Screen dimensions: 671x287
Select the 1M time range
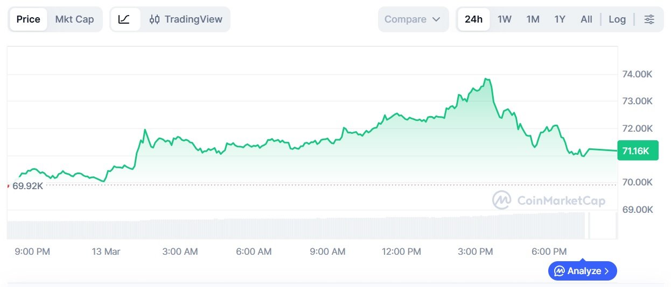(x=533, y=19)
